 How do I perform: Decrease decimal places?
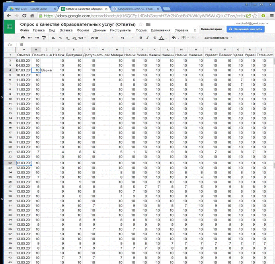67,38
